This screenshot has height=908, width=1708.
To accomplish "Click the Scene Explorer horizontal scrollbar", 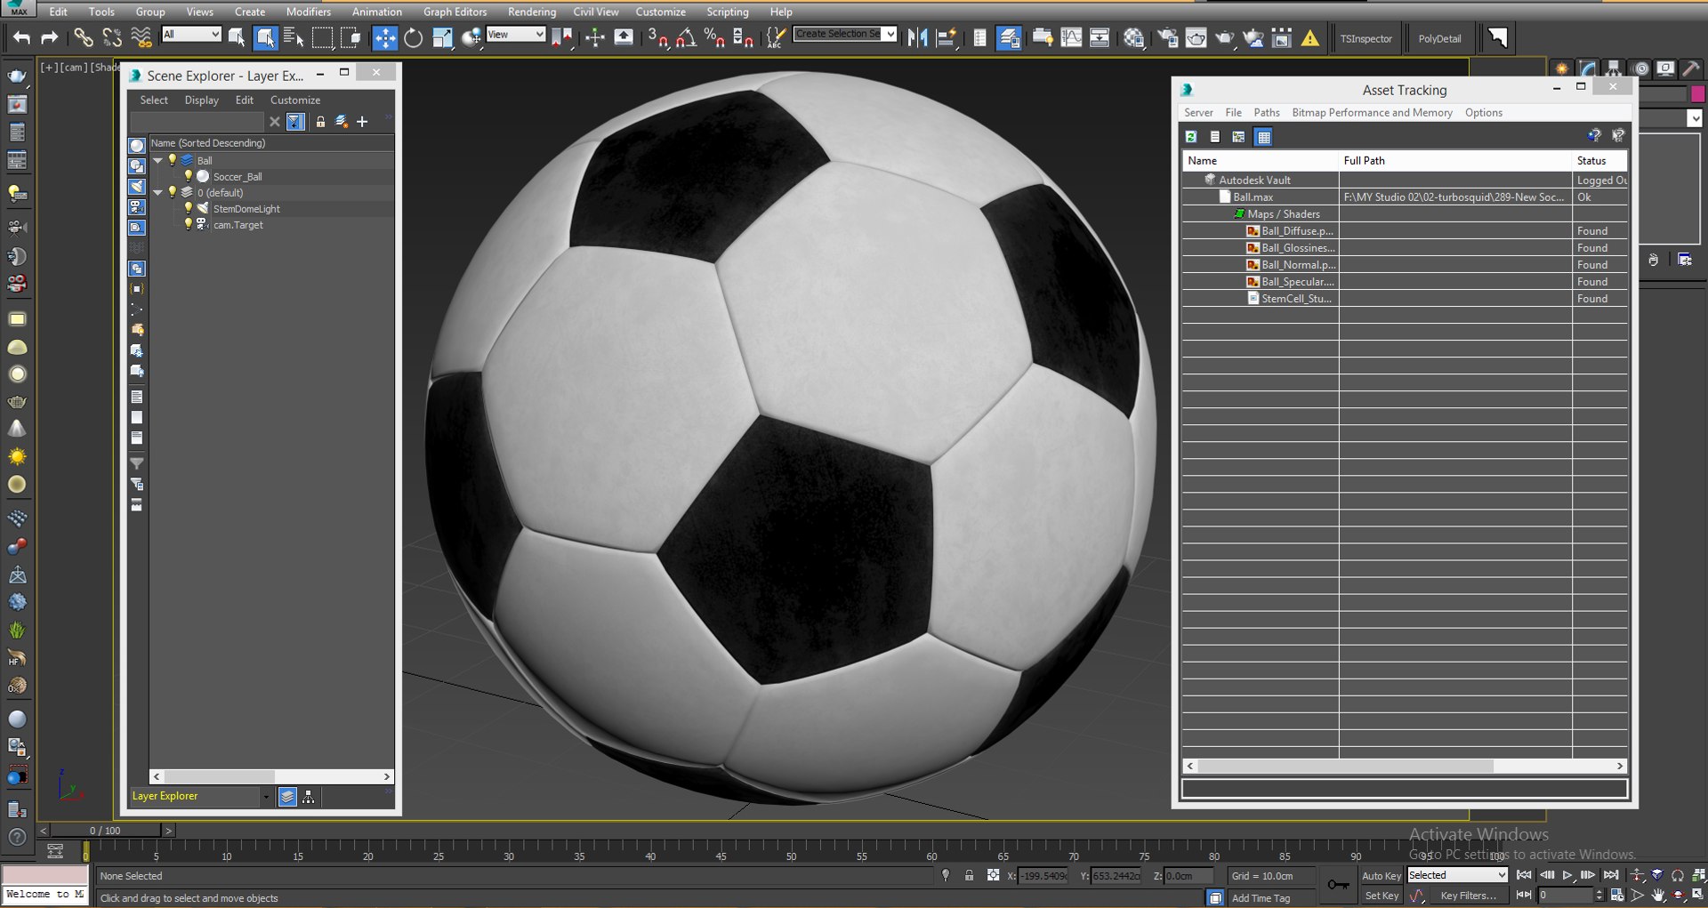I will (x=271, y=776).
